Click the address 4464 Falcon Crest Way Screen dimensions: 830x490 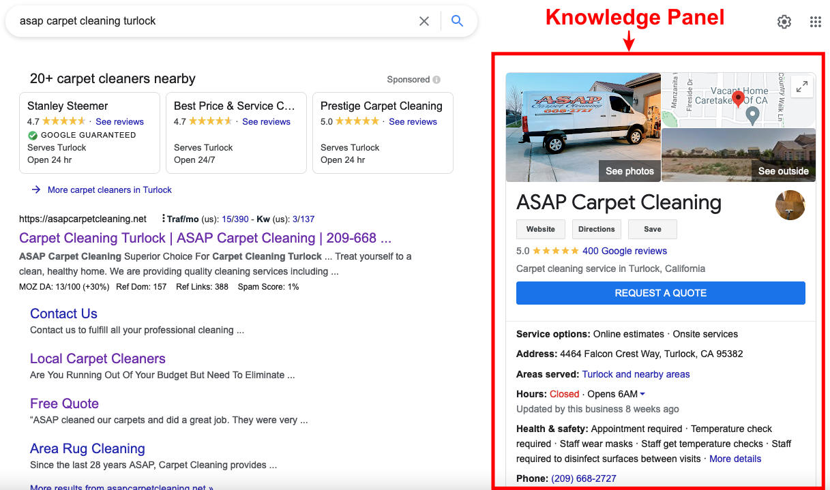(651, 354)
